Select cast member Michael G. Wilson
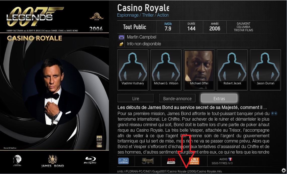Viewport: 287px width, 174px height. coord(166,70)
